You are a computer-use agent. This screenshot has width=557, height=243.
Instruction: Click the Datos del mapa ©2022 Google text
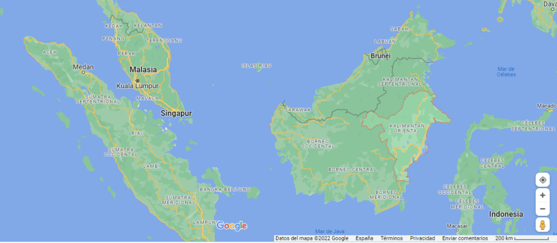312,239
